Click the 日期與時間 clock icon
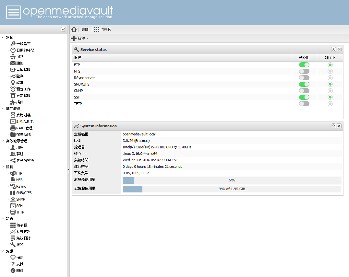 pos(13,50)
